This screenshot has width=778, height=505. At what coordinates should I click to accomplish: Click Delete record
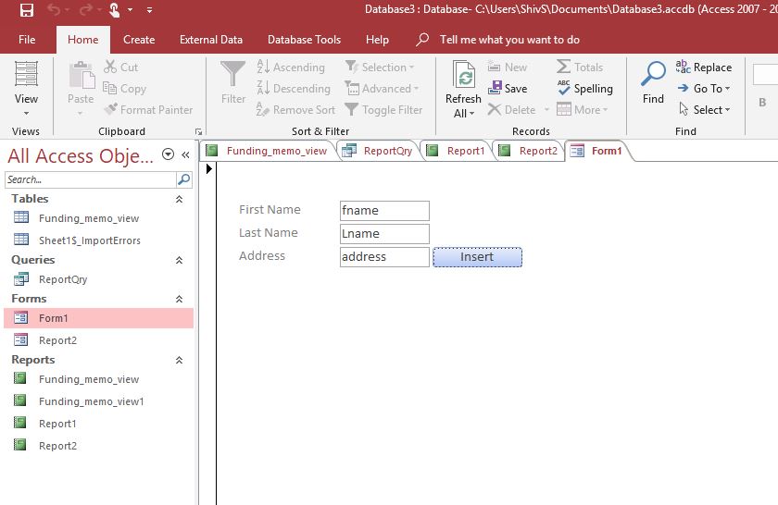pos(511,109)
